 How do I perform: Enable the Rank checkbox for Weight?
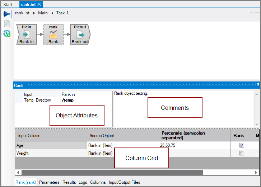pos(242,153)
